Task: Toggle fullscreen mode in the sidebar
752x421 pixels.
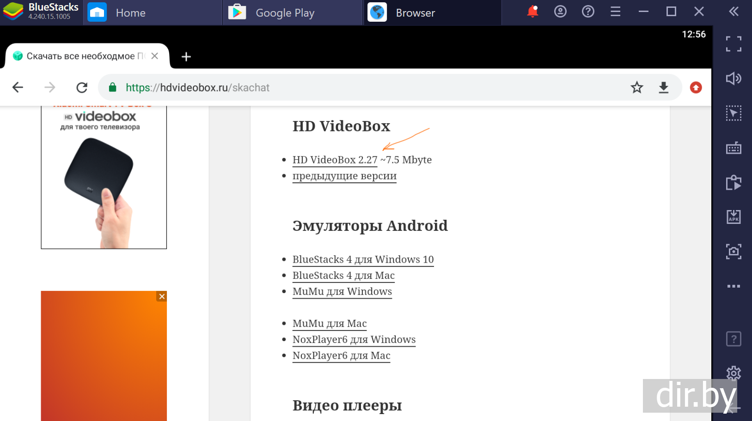Action: coord(734,44)
